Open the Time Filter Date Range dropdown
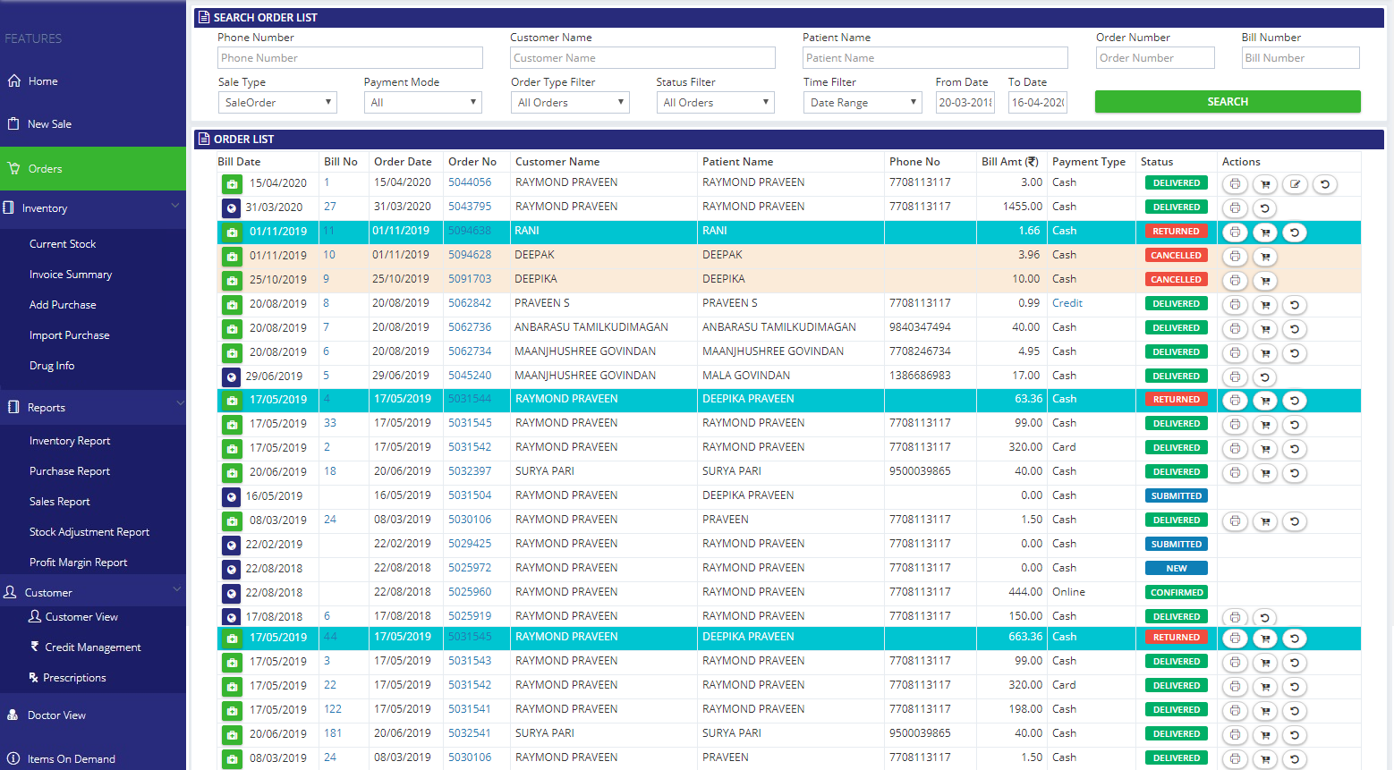Viewport: 1394px width, 770px height. point(863,103)
